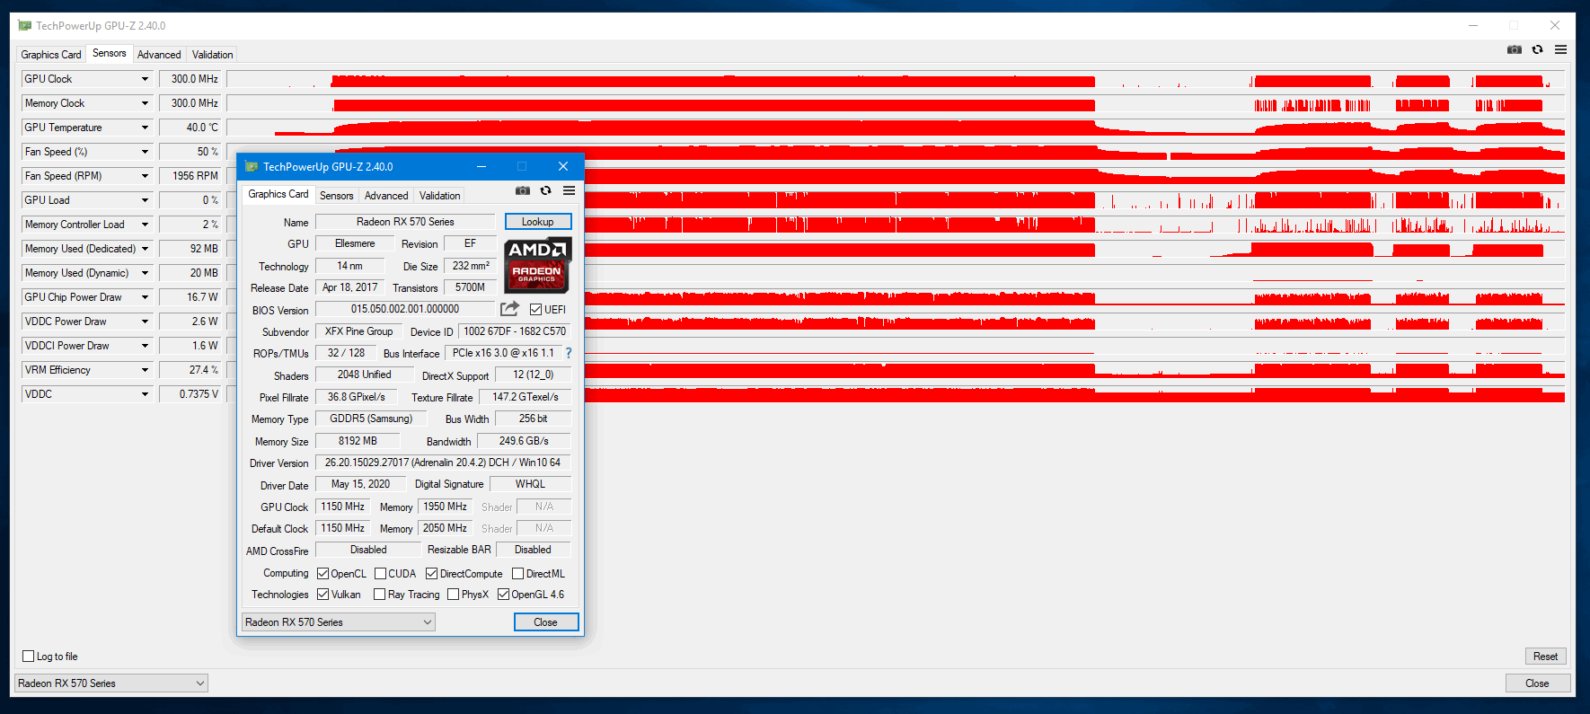Click the Device ID field
This screenshot has width=1590, height=714.
tap(515, 331)
